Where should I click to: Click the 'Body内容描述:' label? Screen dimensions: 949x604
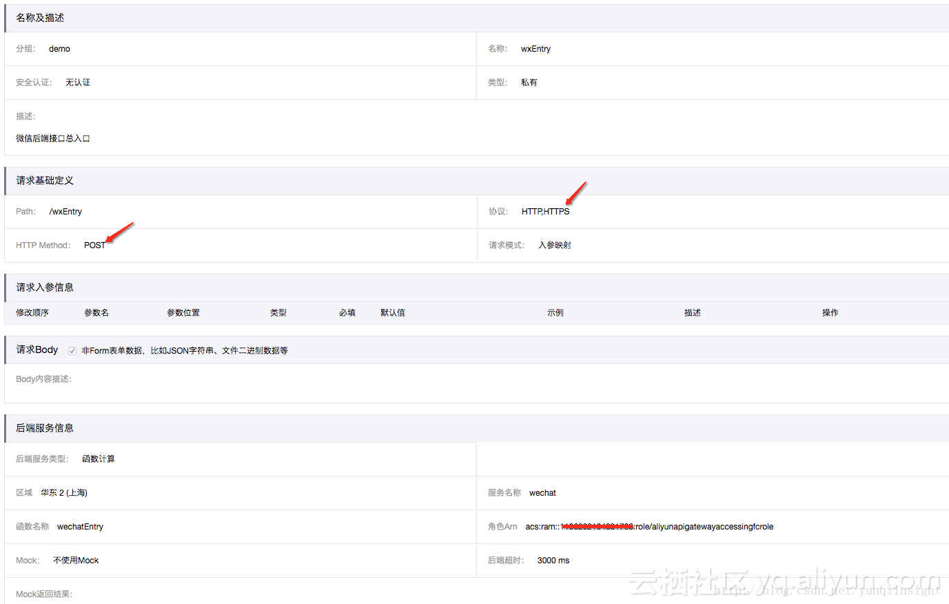[x=43, y=379]
